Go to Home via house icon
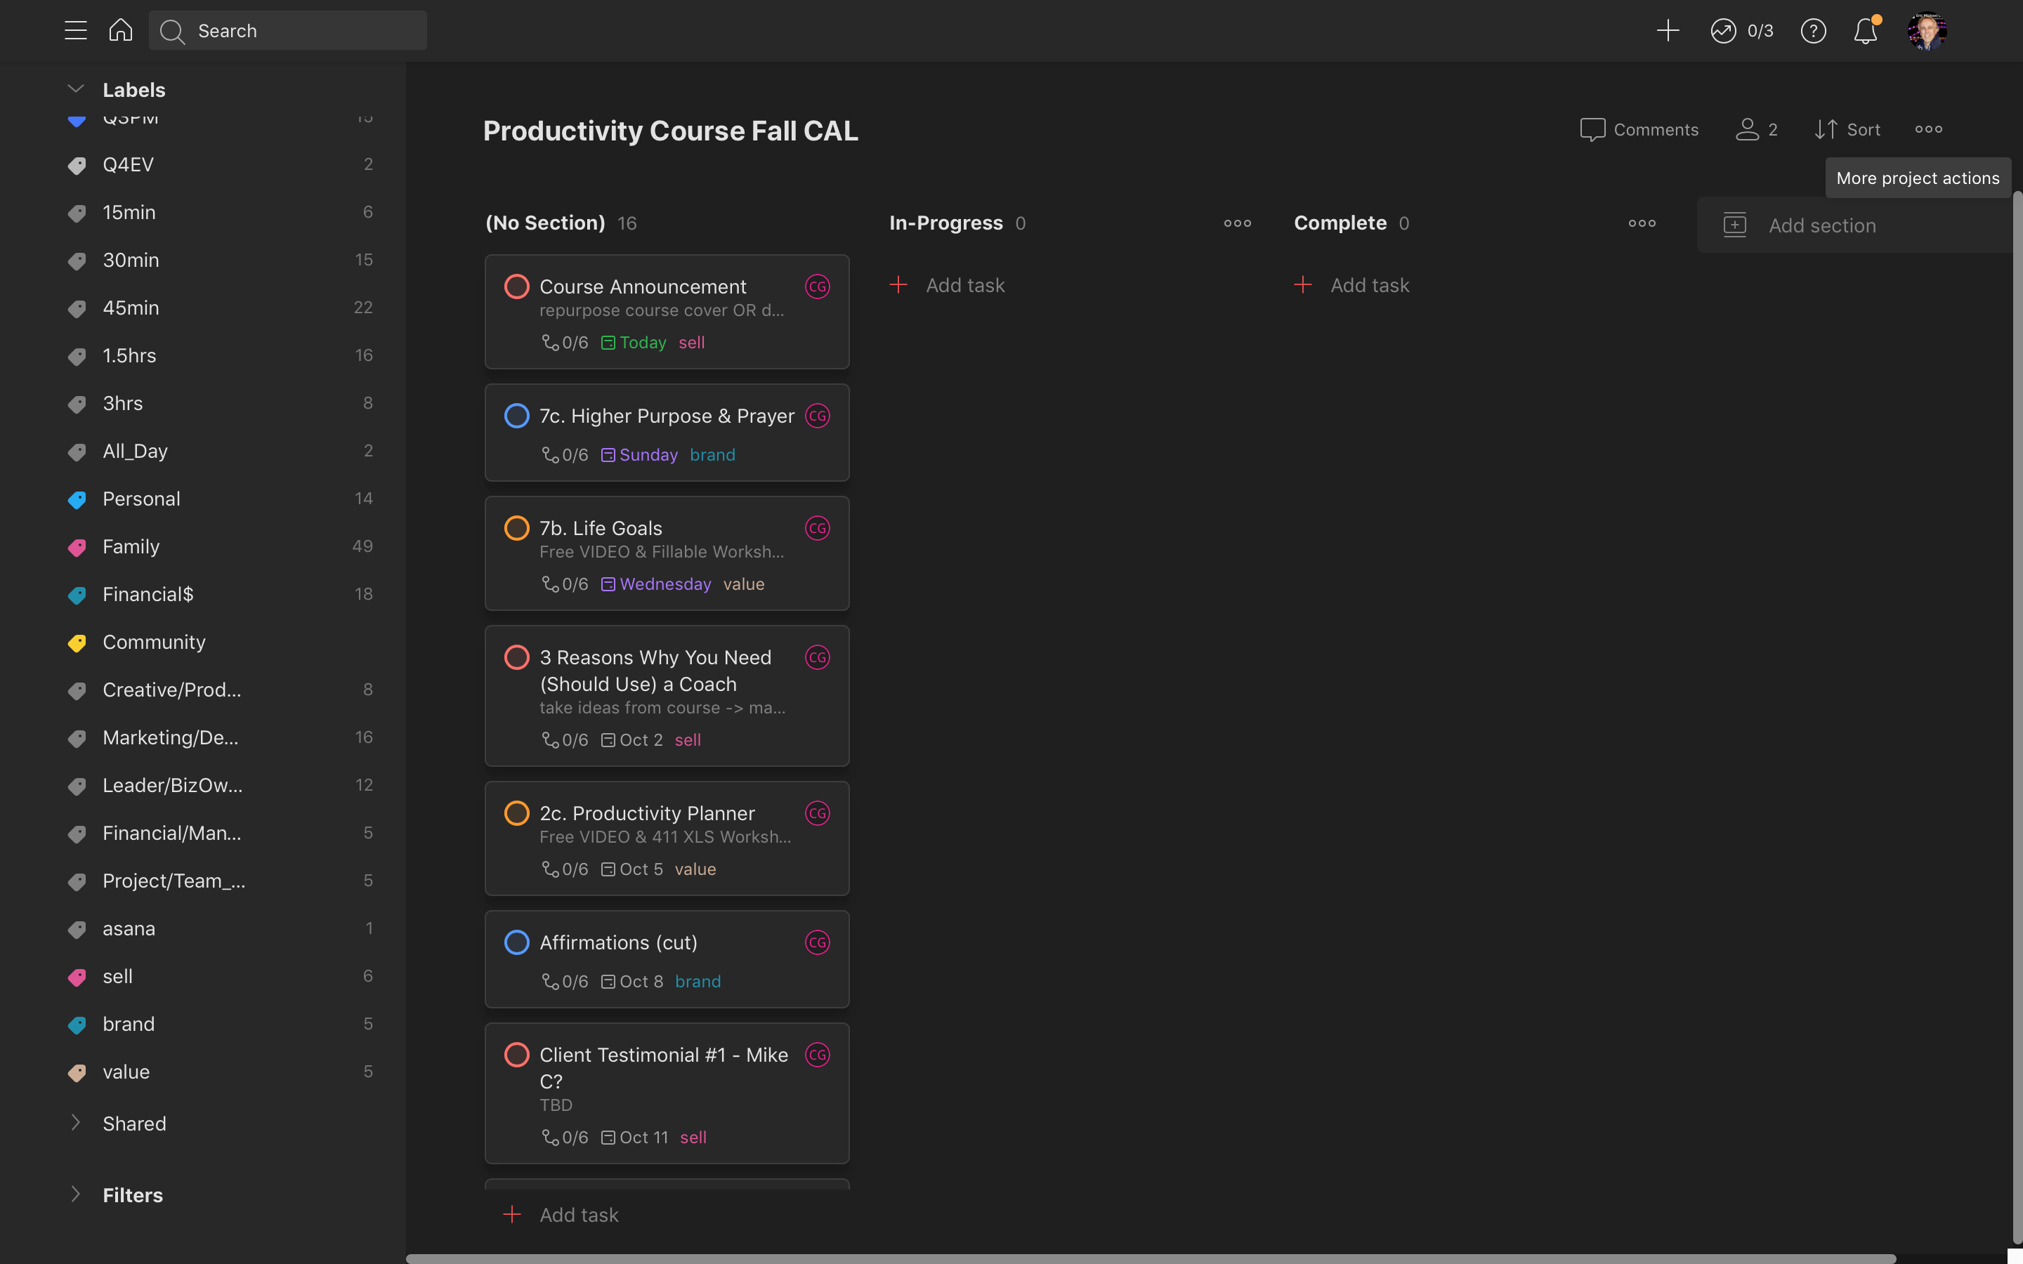 pos(120,31)
